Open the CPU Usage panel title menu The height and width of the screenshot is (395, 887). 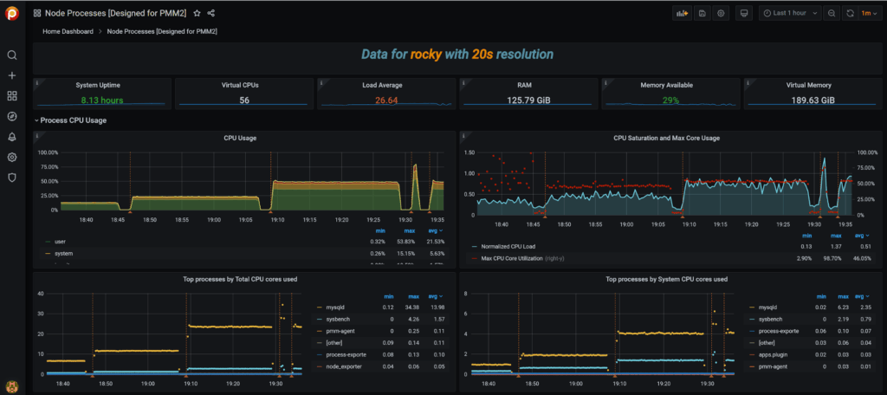point(241,138)
